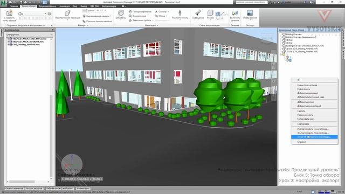Open the Realism dropdown arrow

180,20
